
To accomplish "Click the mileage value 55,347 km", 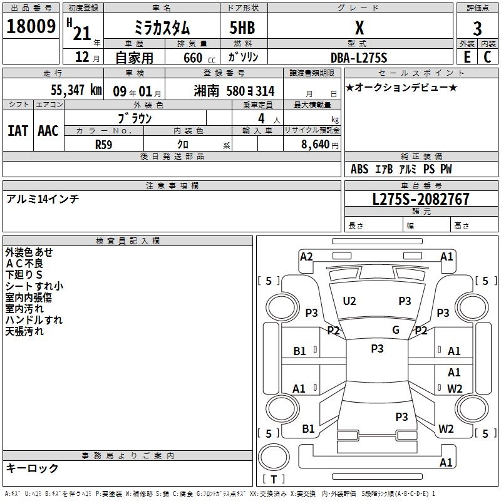I will tap(76, 90).
